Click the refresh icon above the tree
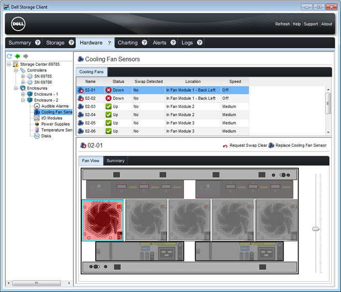 point(9,56)
